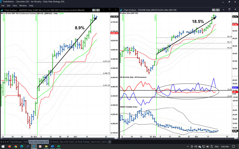
Task: Click the ENG language selector in the tray
Action: click(x=216, y=146)
